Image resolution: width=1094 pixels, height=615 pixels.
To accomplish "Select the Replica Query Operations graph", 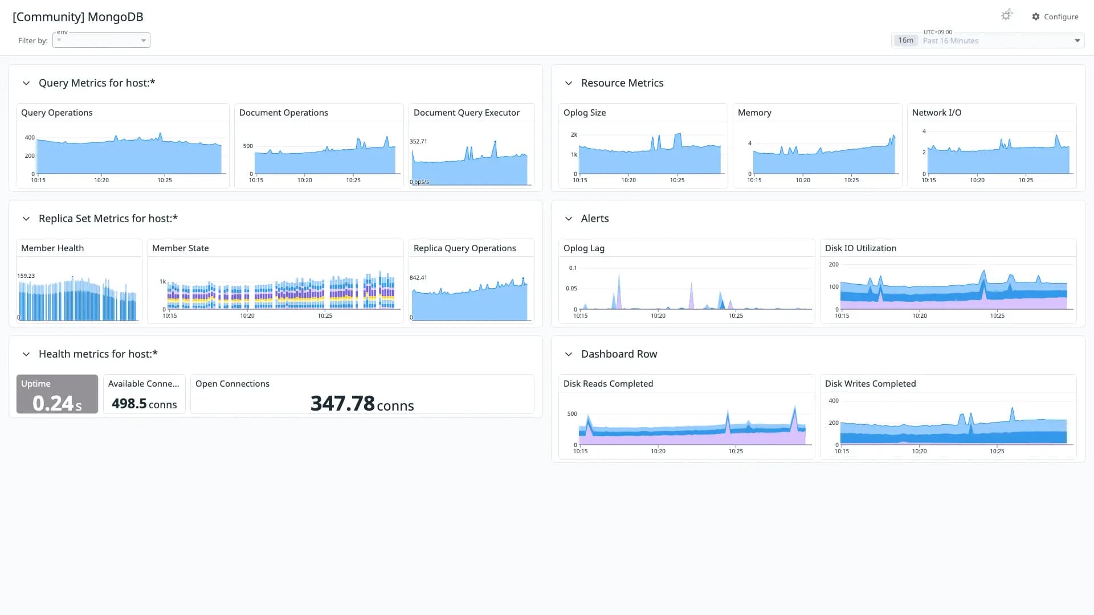I will [472, 290].
